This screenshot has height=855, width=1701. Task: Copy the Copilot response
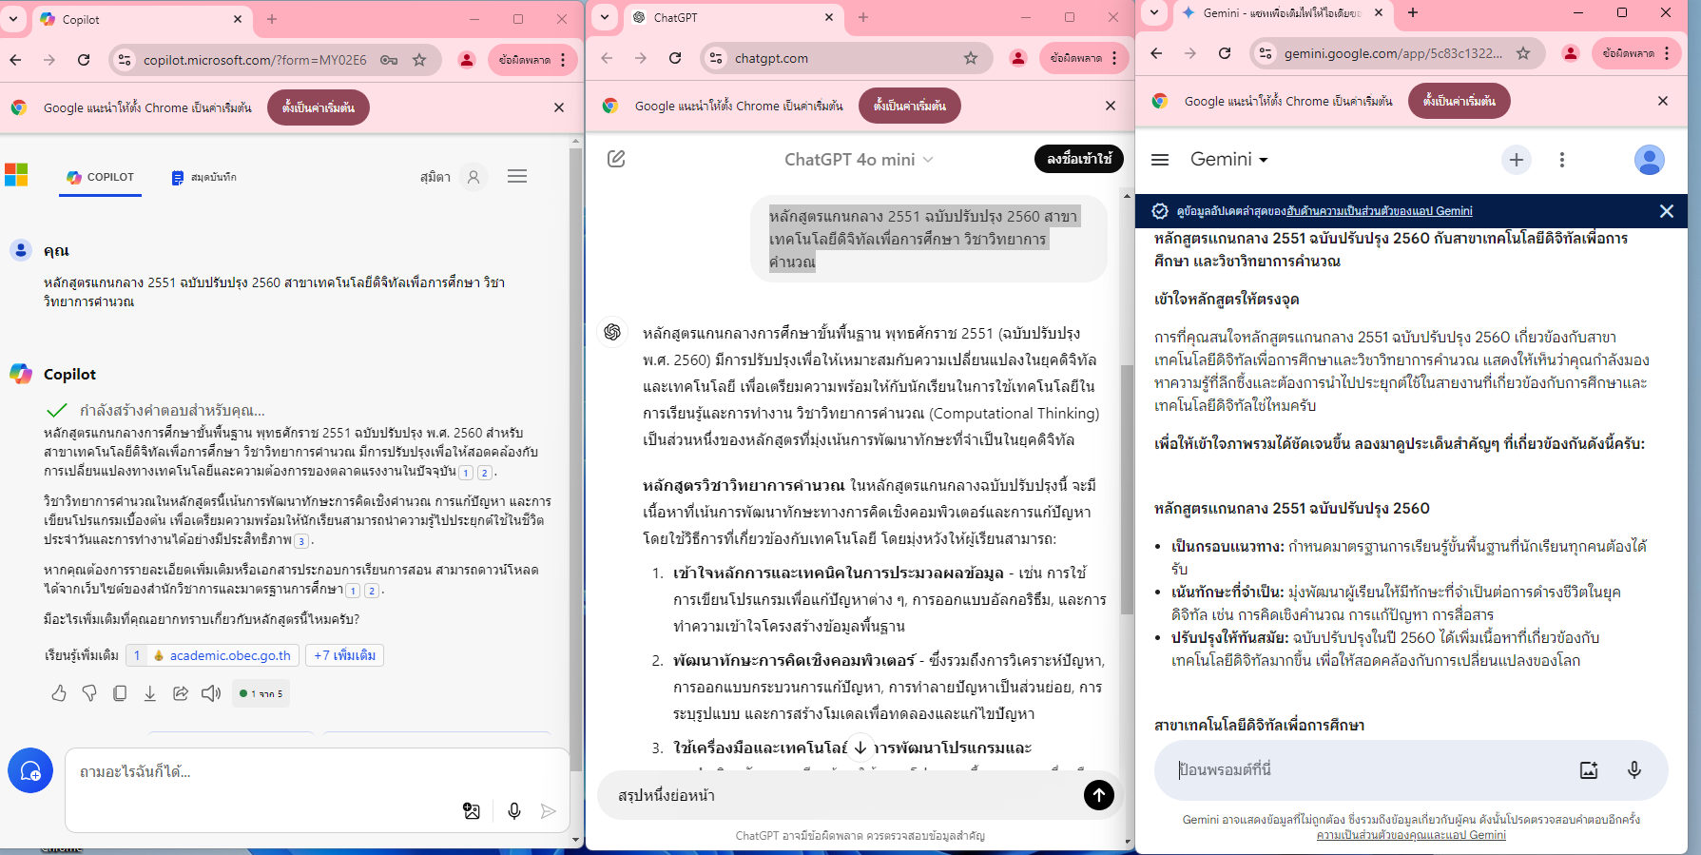tap(120, 693)
